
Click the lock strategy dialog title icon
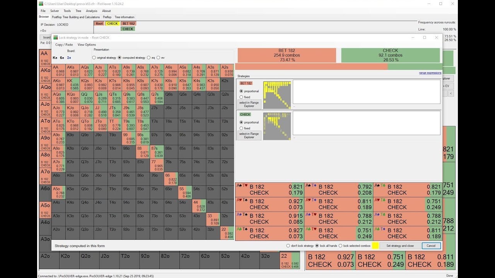(x=56, y=37)
